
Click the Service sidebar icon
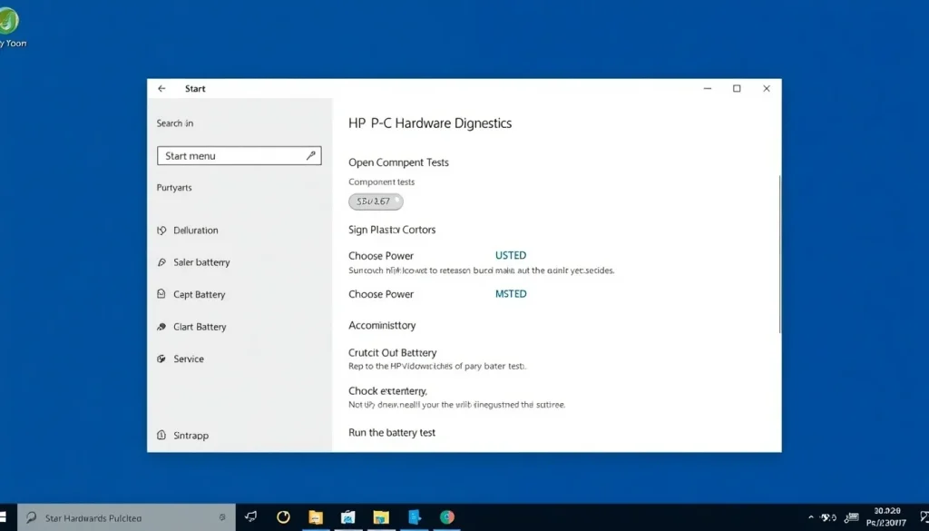pyautogui.click(x=161, y=359)
